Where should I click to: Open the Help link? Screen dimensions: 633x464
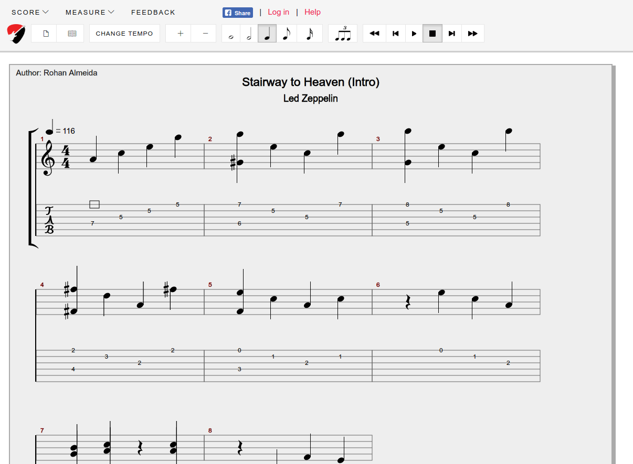tap(312, 12)
